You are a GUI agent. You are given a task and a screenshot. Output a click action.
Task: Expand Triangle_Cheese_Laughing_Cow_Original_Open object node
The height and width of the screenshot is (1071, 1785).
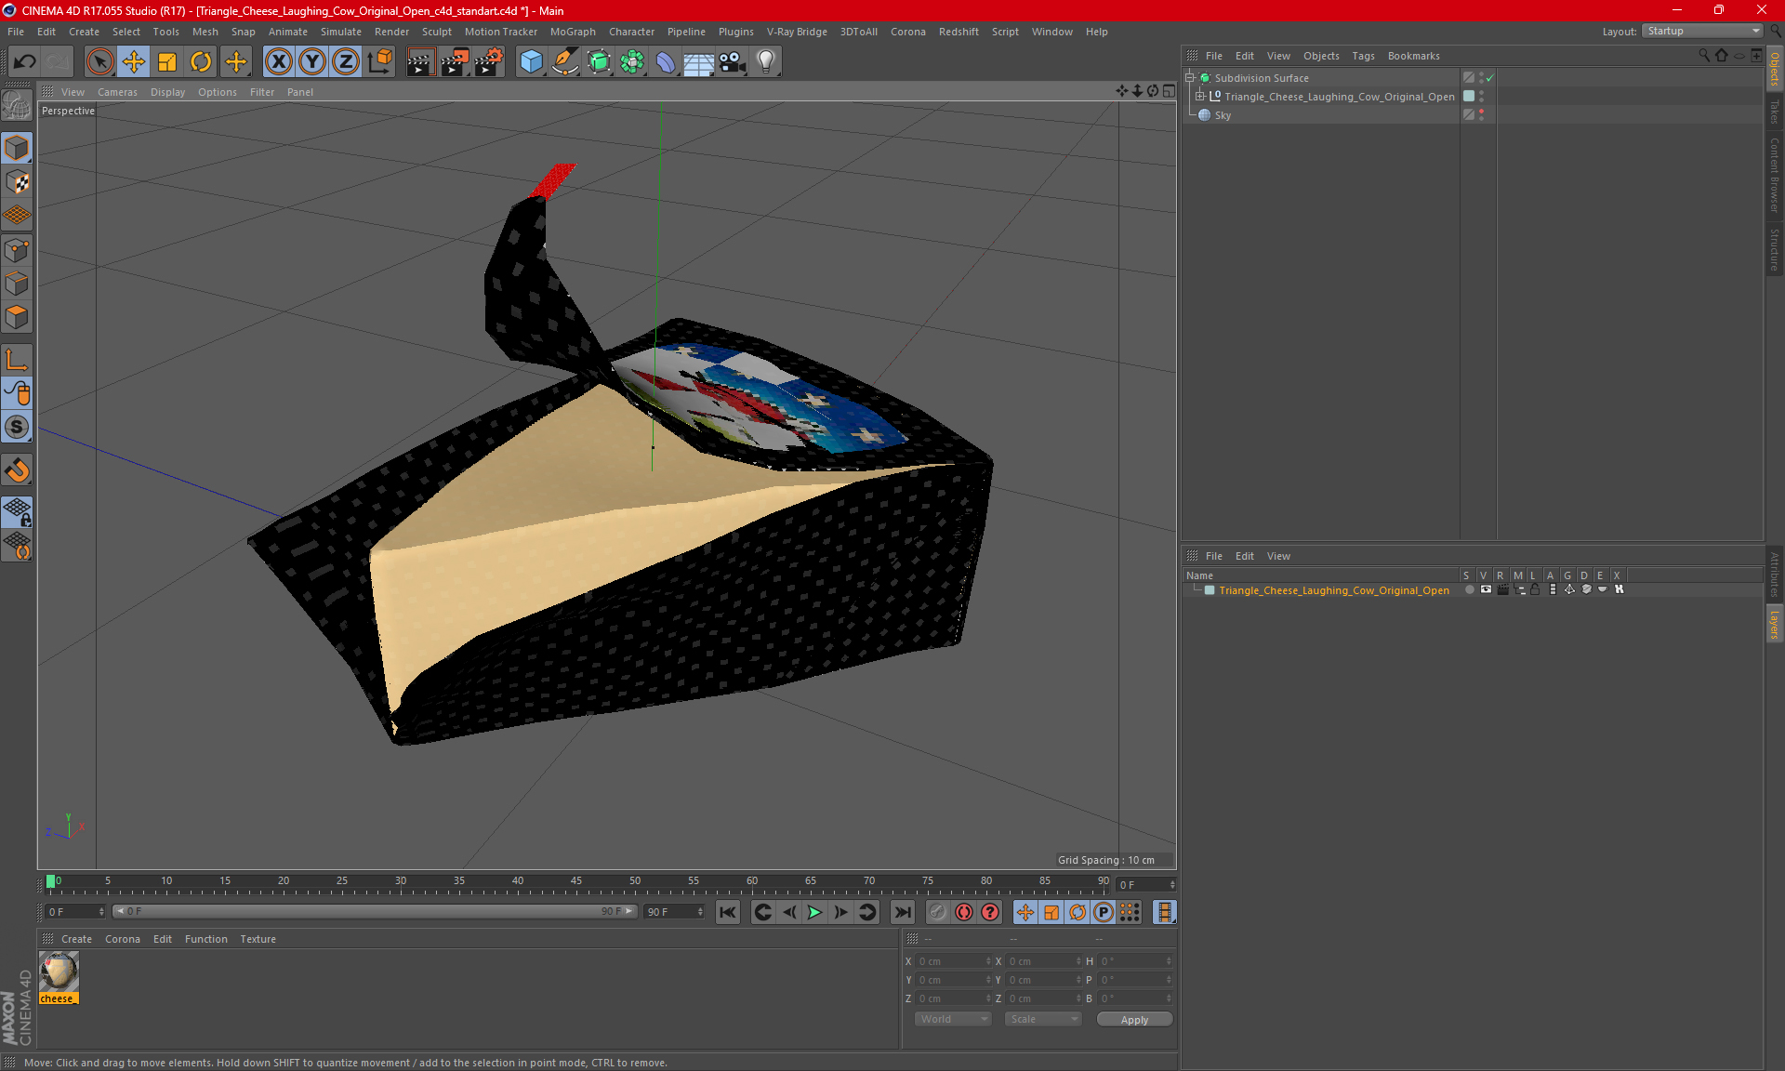[x=1199, y=96]
